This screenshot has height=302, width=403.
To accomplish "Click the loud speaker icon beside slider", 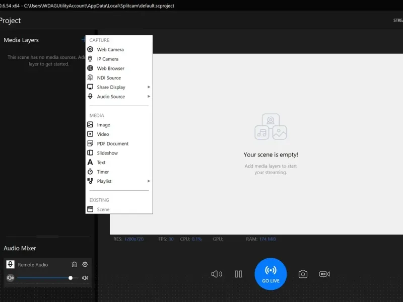I will 85,278.
